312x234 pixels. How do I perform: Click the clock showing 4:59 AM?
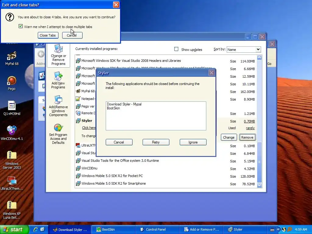(301, 229)
